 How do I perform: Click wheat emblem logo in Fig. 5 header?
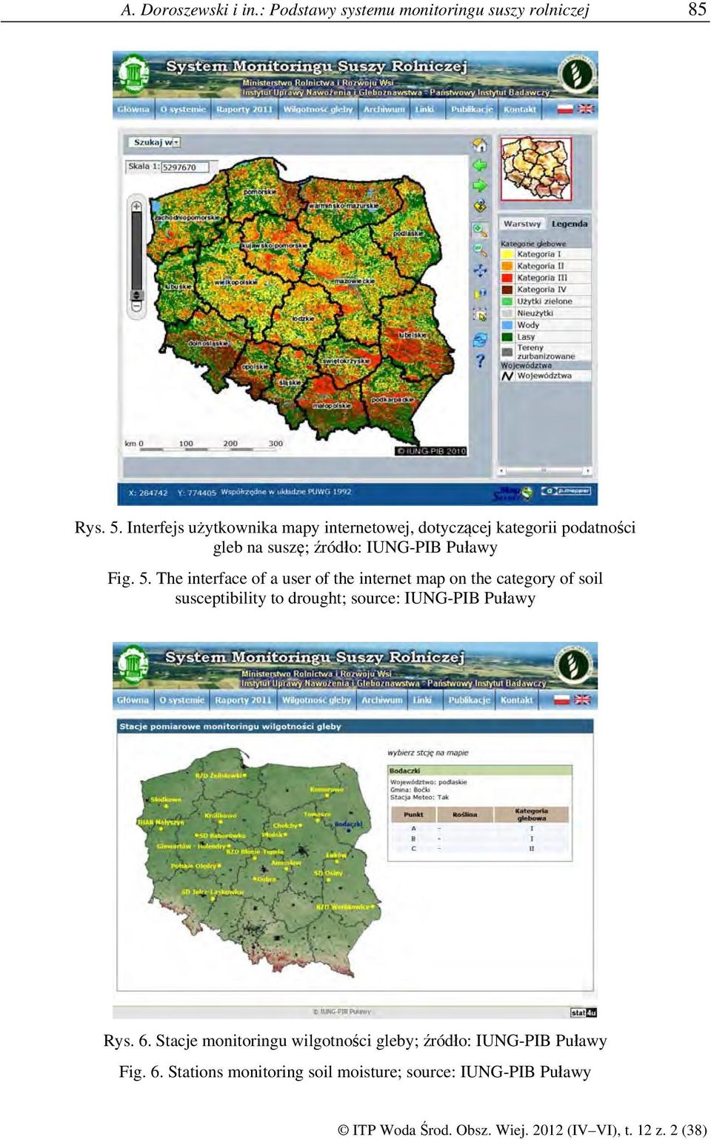tap(576, 73)
